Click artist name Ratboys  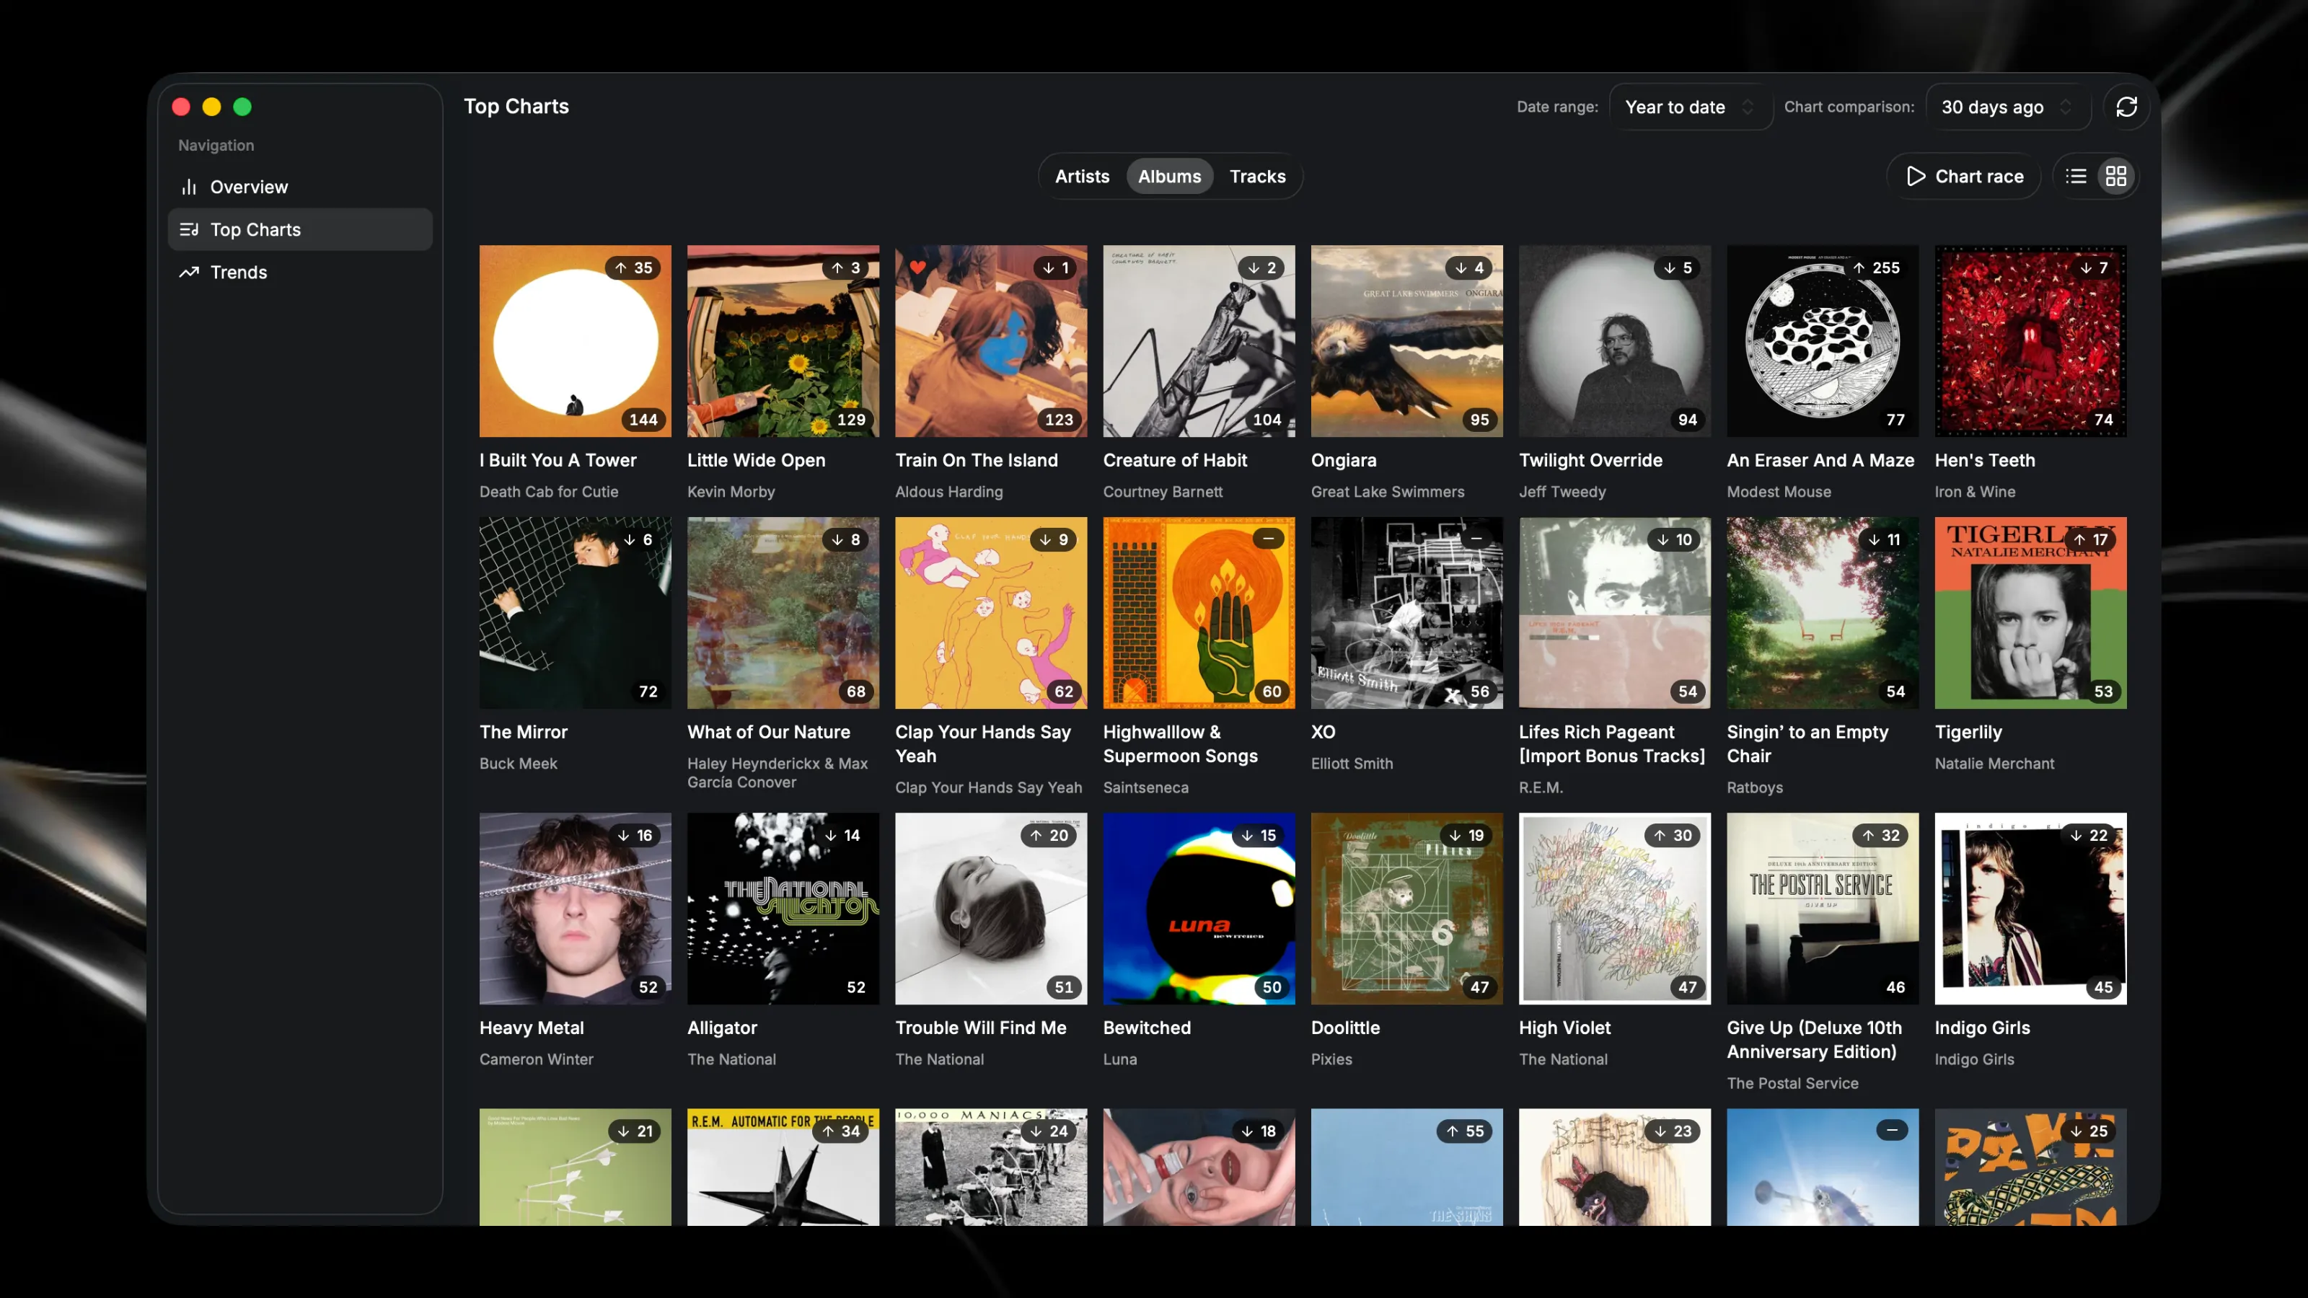coord(1754,787)
